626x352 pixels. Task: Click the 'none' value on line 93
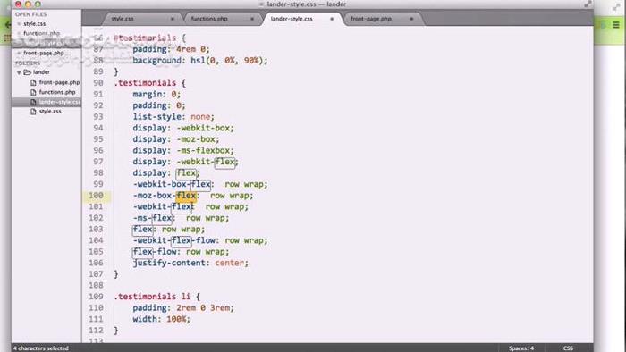pyautogui.click(x=200, y=117)
